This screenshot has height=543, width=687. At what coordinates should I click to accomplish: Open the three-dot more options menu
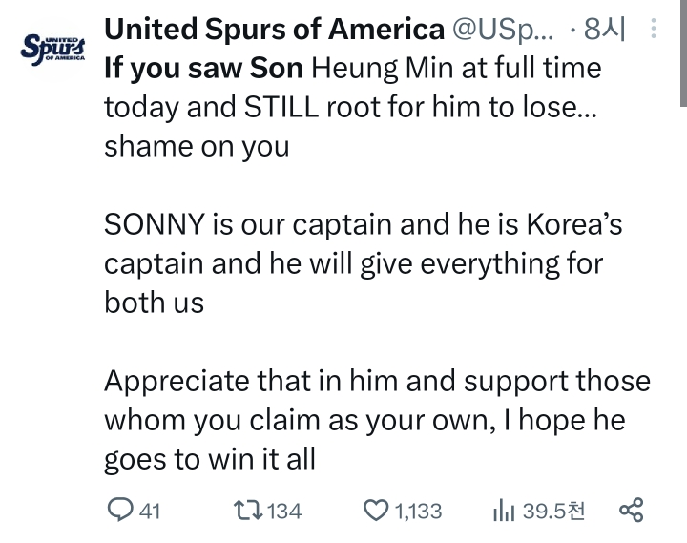[653, 30]
